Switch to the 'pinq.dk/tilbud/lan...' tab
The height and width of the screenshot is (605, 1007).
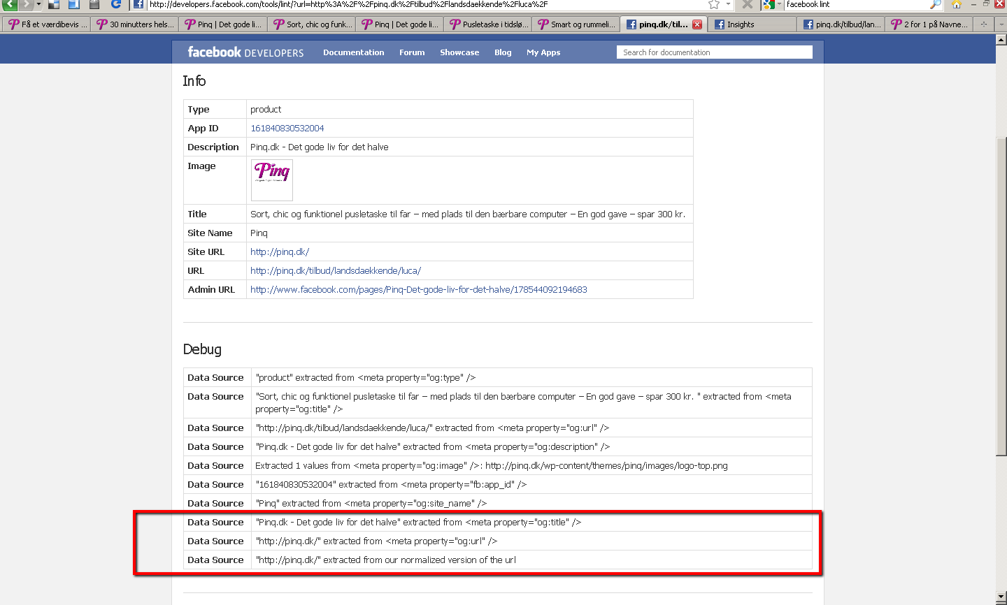coord(841,24)
